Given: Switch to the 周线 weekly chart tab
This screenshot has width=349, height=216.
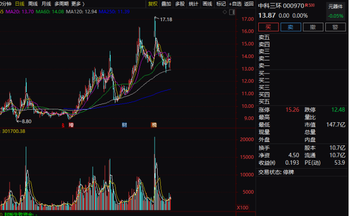Looking at the screenshot, I should click(33, 4).
